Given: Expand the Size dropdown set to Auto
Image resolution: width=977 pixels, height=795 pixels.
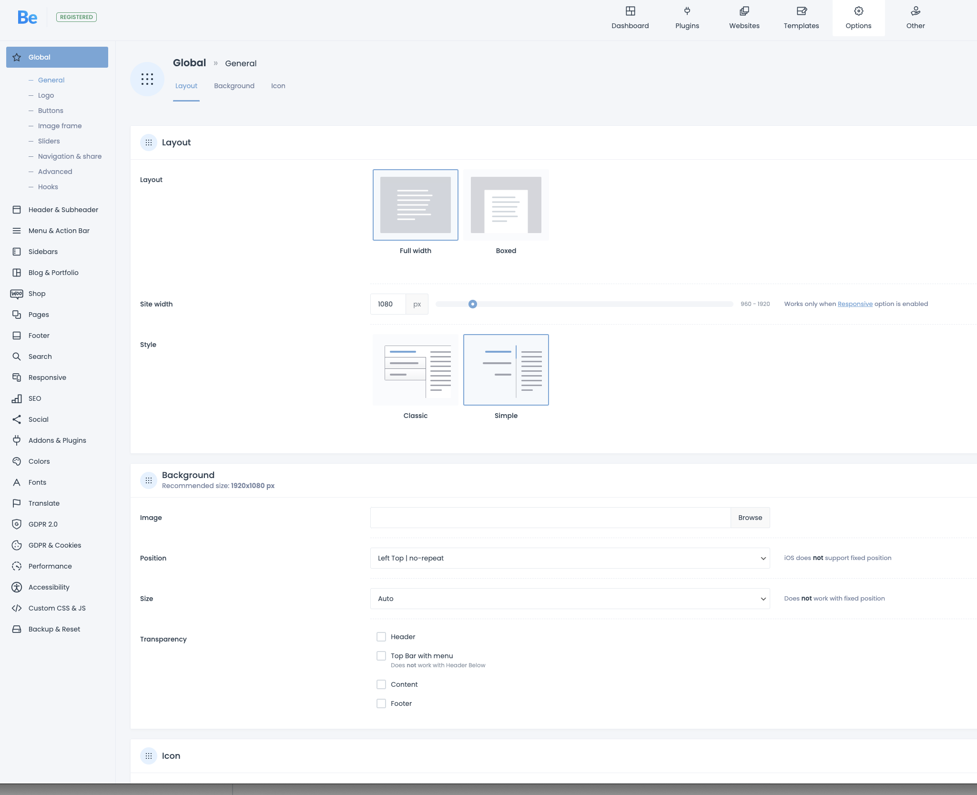Looking at the screenshot, I should pyautogui.click(x=570, y=599).
